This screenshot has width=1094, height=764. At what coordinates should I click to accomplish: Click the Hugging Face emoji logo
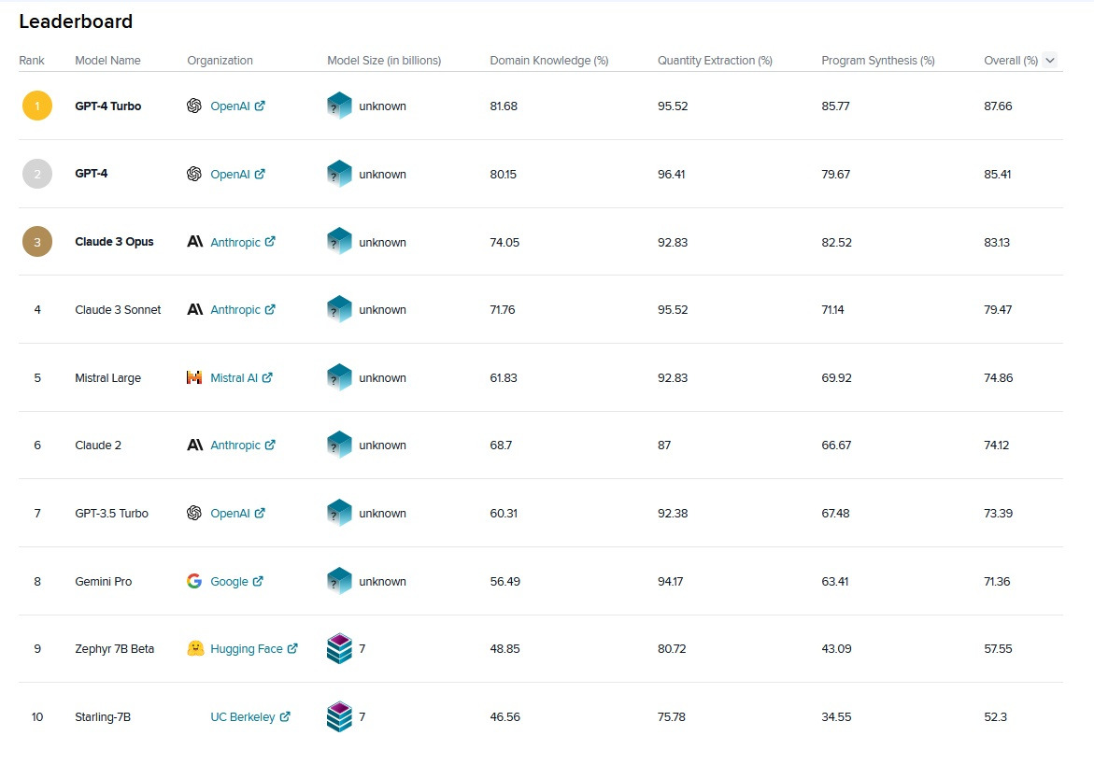(195, 648)
